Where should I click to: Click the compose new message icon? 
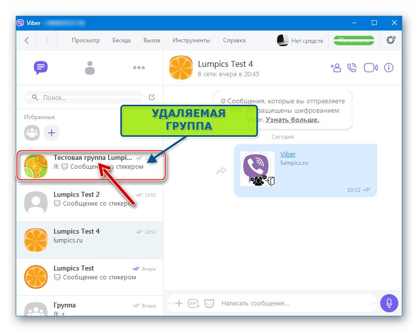[152, 97]
